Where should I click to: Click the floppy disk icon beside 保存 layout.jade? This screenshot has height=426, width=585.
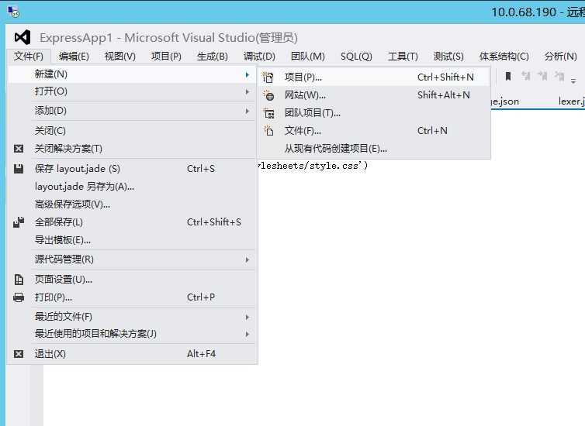(19, 169)
